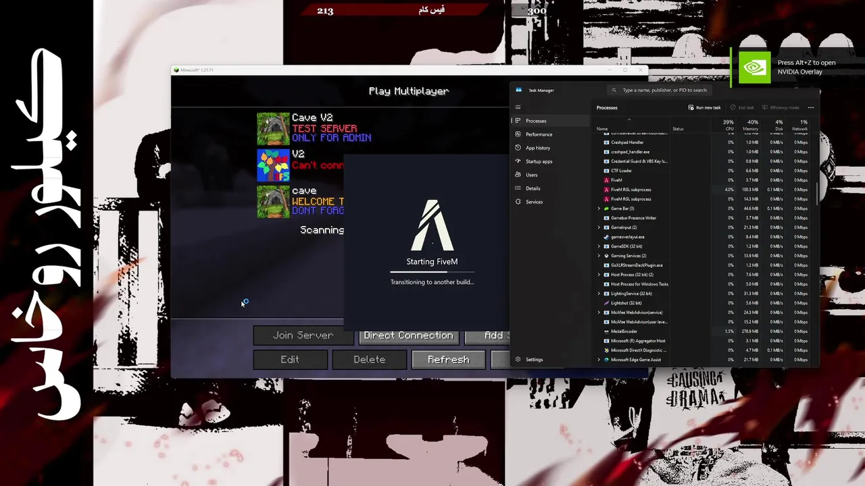Click MedalEncoder's 278.9 MB memory value
The width and height of the screenshot is (865, 486).
tap(750, 331)
